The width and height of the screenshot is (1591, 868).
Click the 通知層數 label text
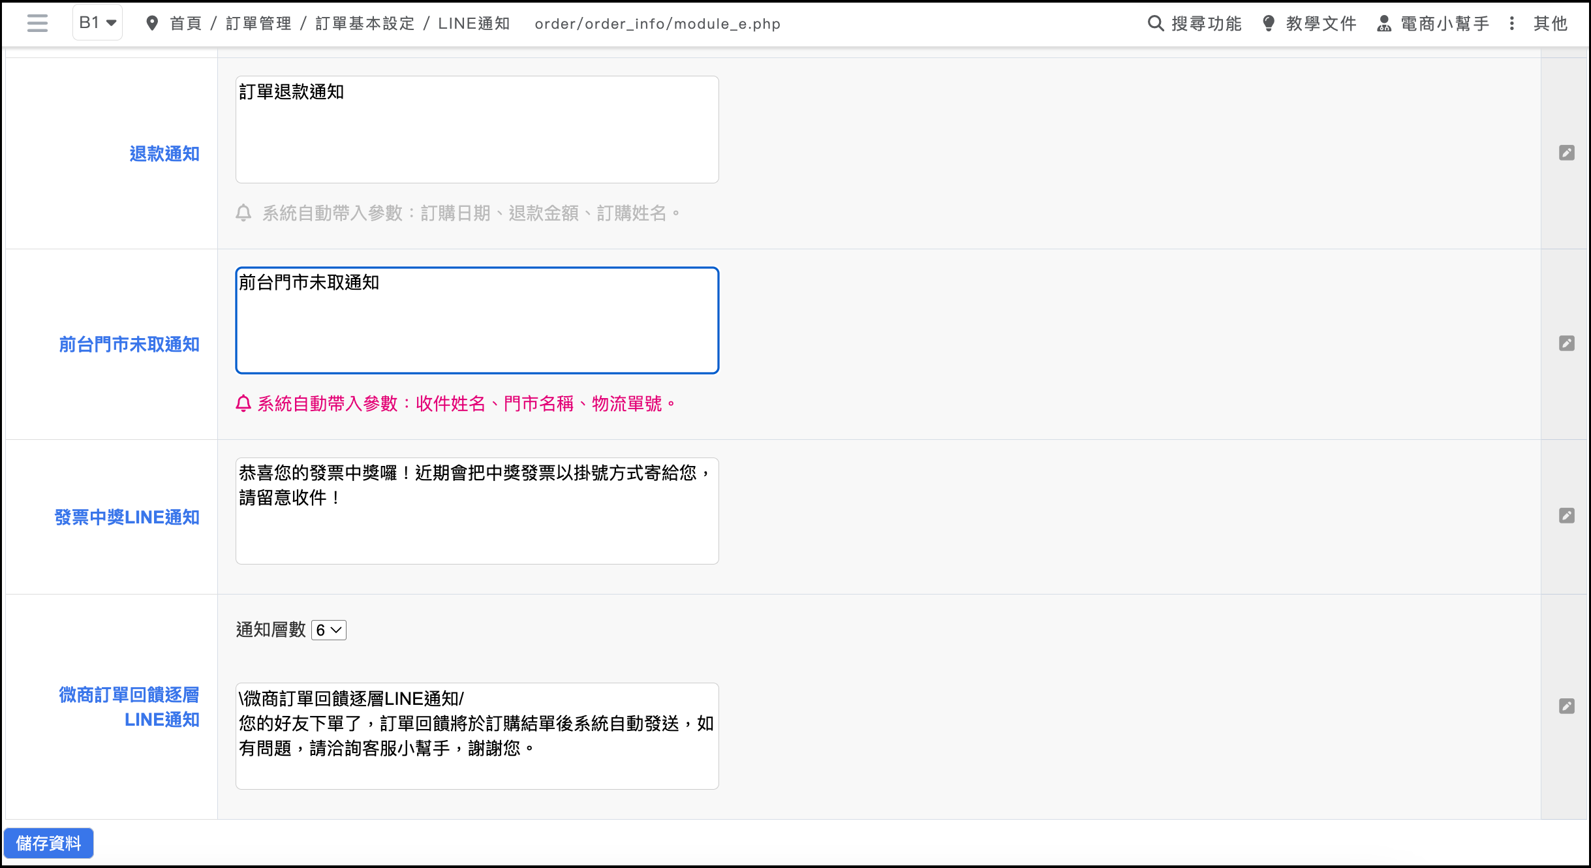coord(271,630)
